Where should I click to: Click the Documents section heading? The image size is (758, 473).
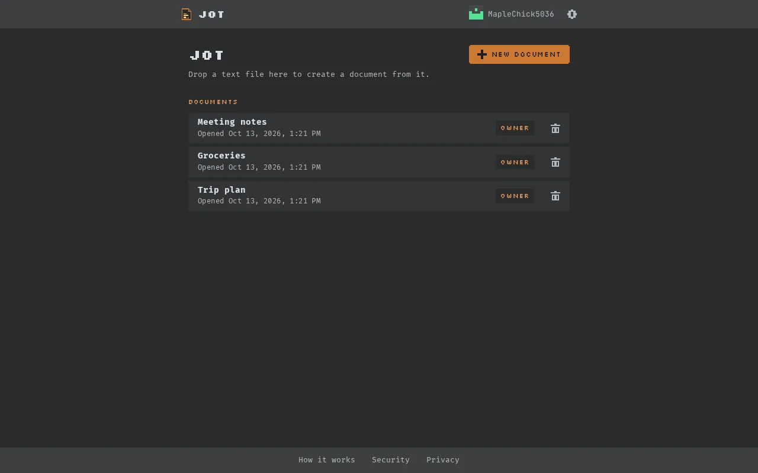[213, 102]
